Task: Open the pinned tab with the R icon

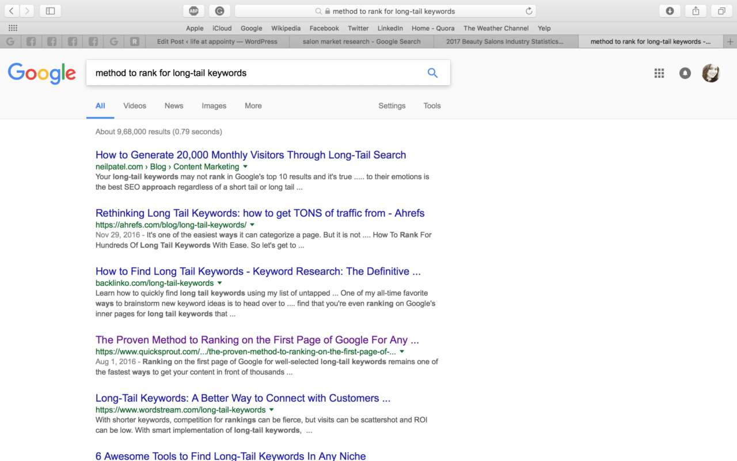Action: coord(135,41)
